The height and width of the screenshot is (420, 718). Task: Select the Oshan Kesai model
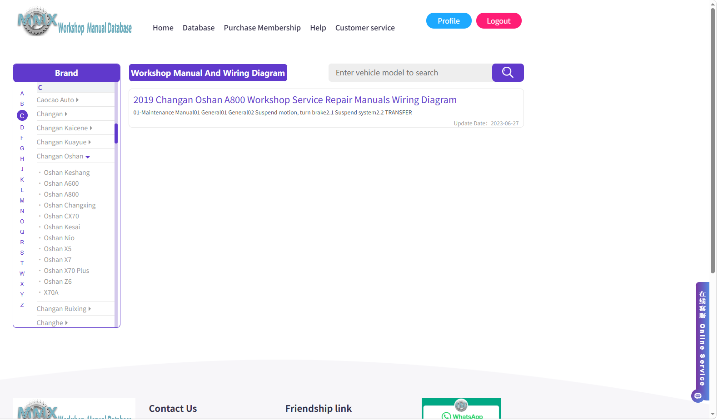pos(62,227)
